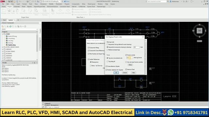
Task: Switch to the Import/Export Data ribbon tab
Action: pos(39,6)
